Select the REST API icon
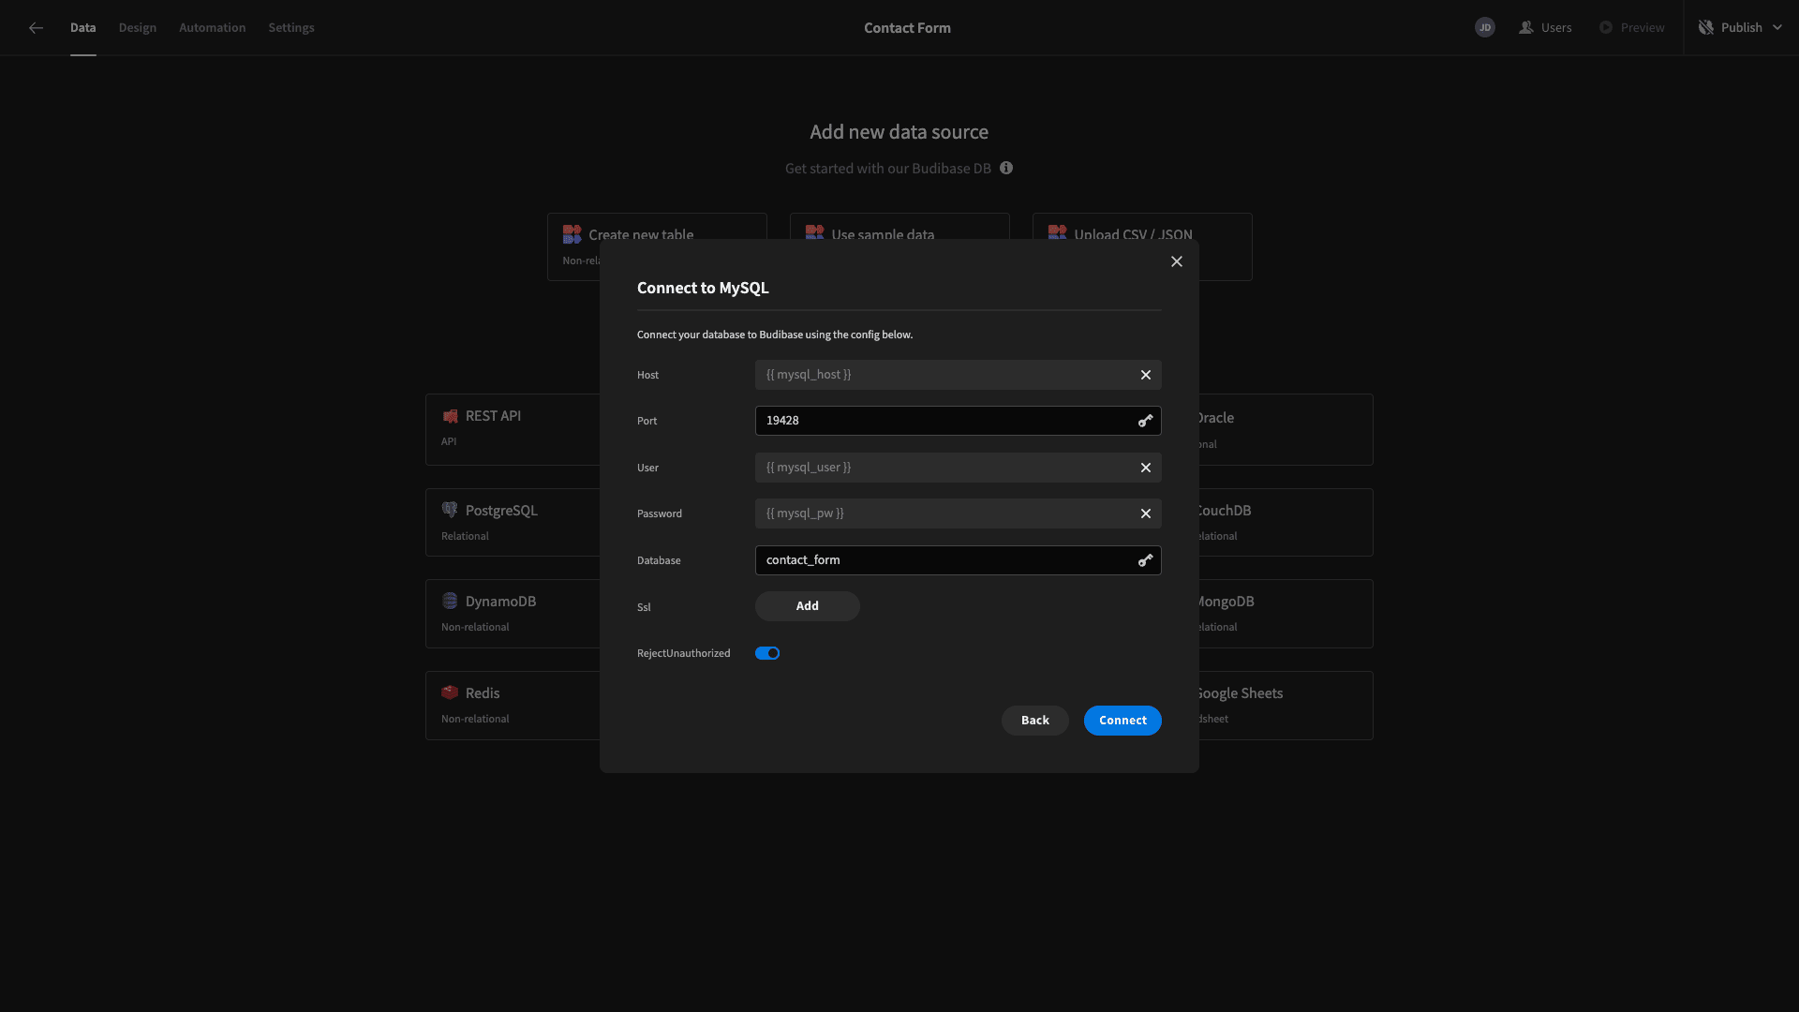Image resolution: width=1799 pixels, height=1012 pixels. [450, 416]
